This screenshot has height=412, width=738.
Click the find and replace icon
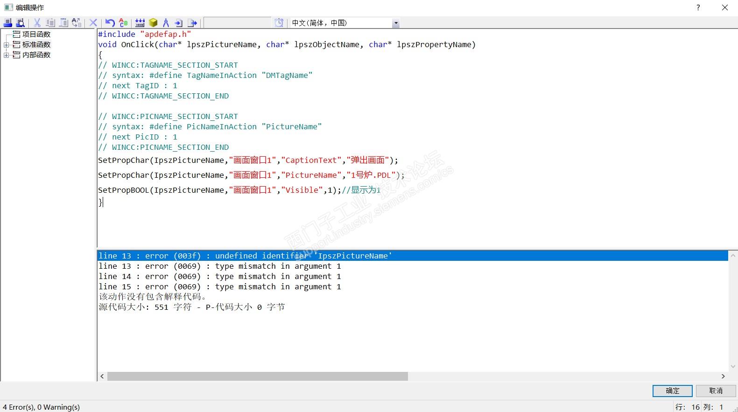(x=77, y=23)
